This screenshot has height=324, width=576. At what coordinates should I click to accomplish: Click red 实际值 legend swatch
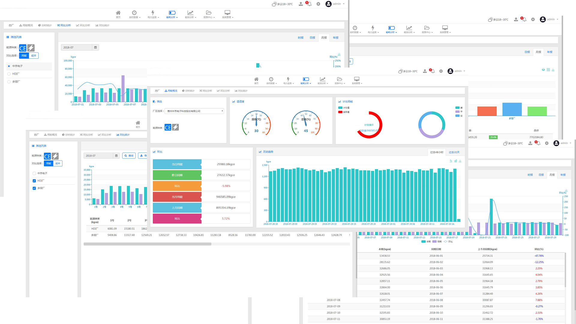coord(340,112)
